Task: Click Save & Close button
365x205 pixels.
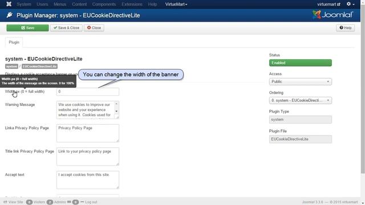Action: click(x=66, y=28)
